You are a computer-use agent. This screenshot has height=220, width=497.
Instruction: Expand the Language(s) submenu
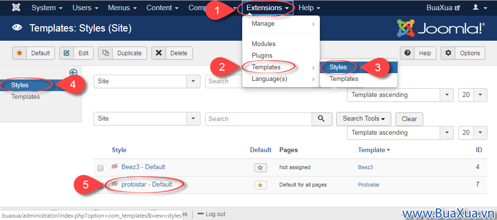pyautogui.click(x=281, y=79)
